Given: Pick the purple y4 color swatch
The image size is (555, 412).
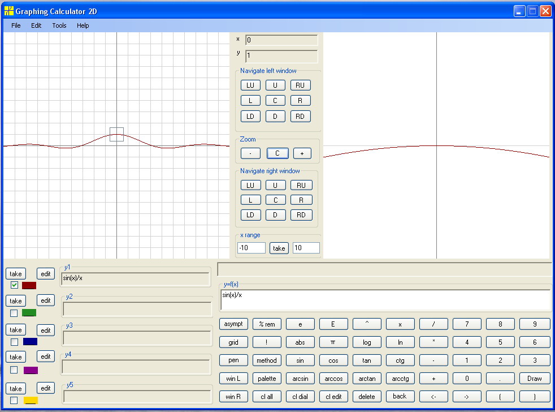Looking at the screenshot, I should pos(31,370).
